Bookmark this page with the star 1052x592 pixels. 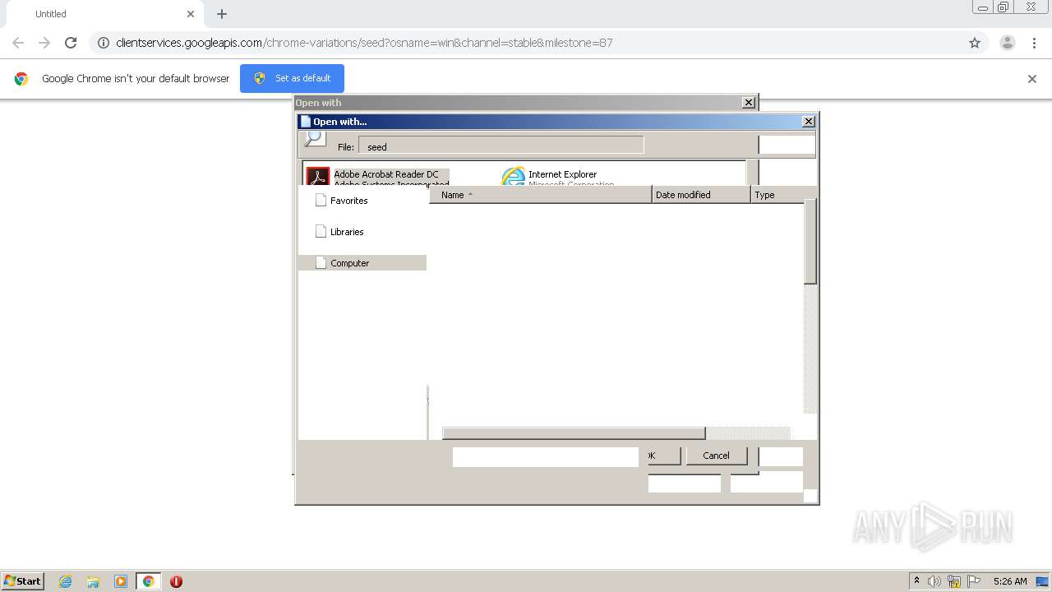click(975, 43)
